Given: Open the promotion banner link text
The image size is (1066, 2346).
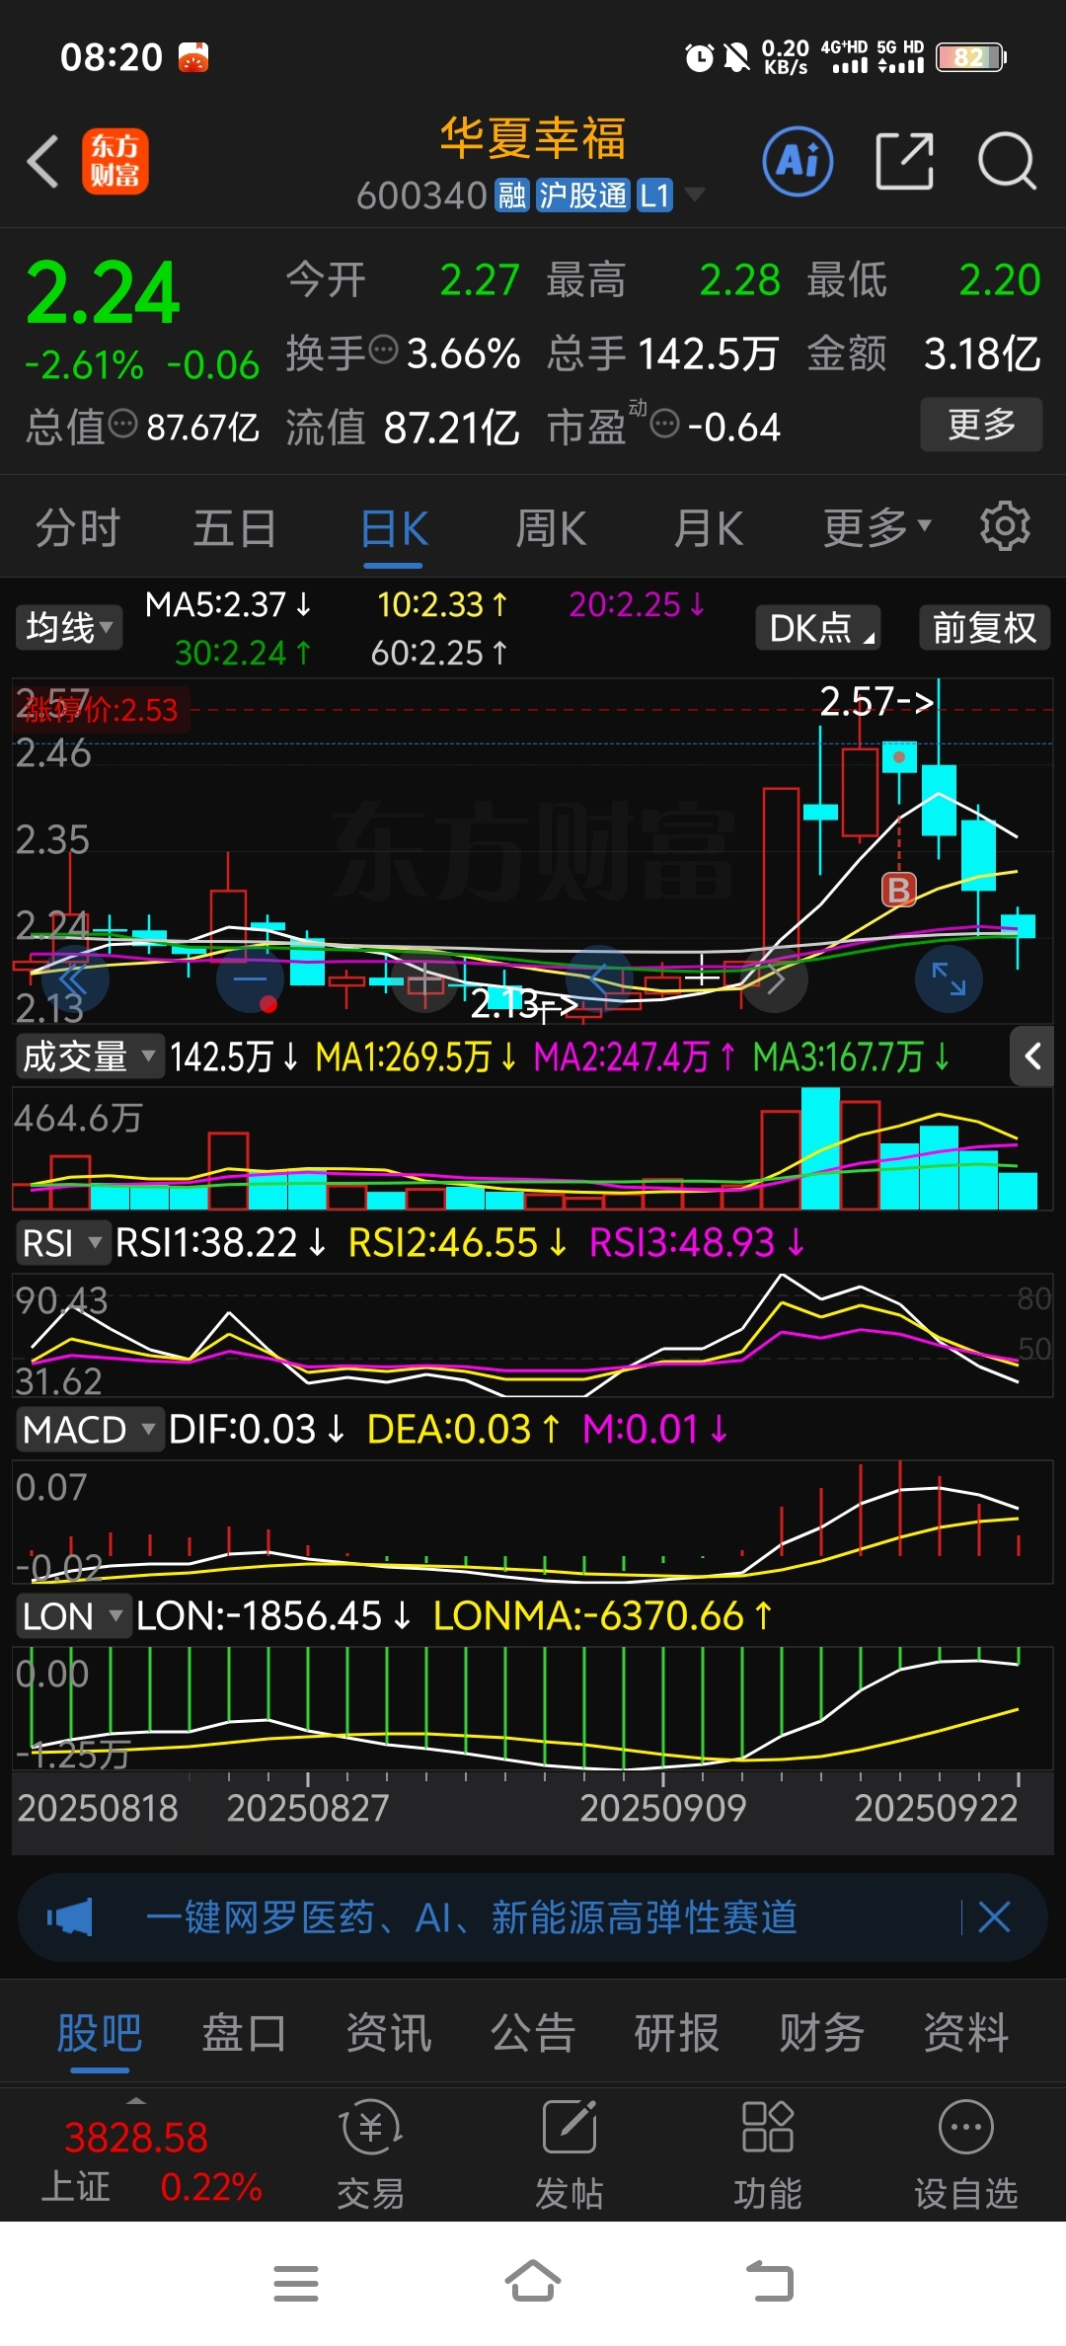Looking at the screenshot, I should tap(472, 1917).
